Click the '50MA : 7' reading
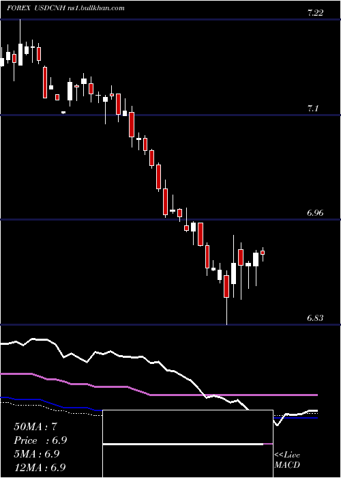The height and width of the screenshot is (478, 341). tap(35, 427)
